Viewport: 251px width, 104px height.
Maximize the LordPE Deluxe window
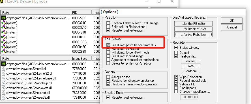tap(159, 1)
